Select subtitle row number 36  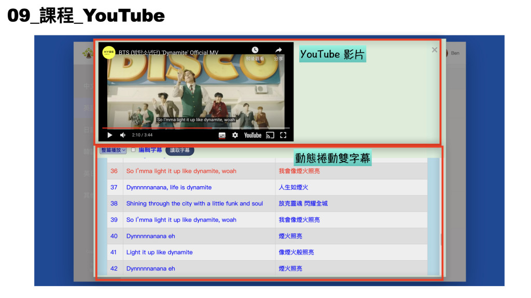114,171
